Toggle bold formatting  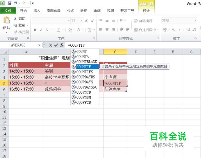click(x=35, y=30)
